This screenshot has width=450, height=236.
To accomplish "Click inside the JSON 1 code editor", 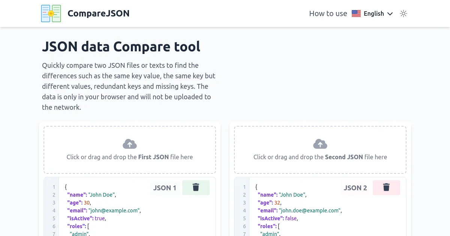I will tap(112, 210).
